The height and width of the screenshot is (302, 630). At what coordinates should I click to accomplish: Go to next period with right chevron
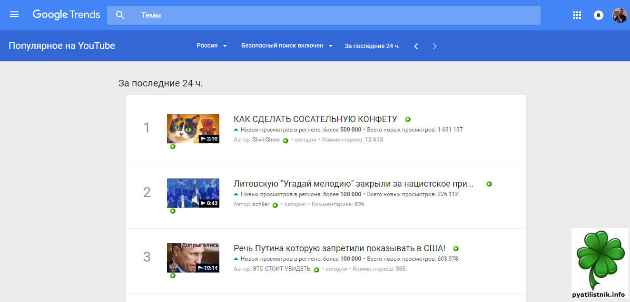(434, 46)
